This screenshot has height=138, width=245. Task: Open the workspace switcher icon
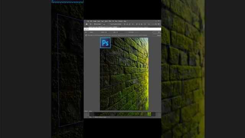point(159,24)
